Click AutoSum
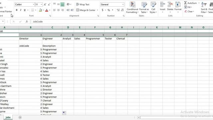Screen dimensions: 213x120 click(191, 3)
